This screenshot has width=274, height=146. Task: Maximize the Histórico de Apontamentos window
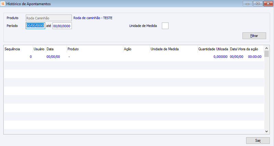click(258, 4)
